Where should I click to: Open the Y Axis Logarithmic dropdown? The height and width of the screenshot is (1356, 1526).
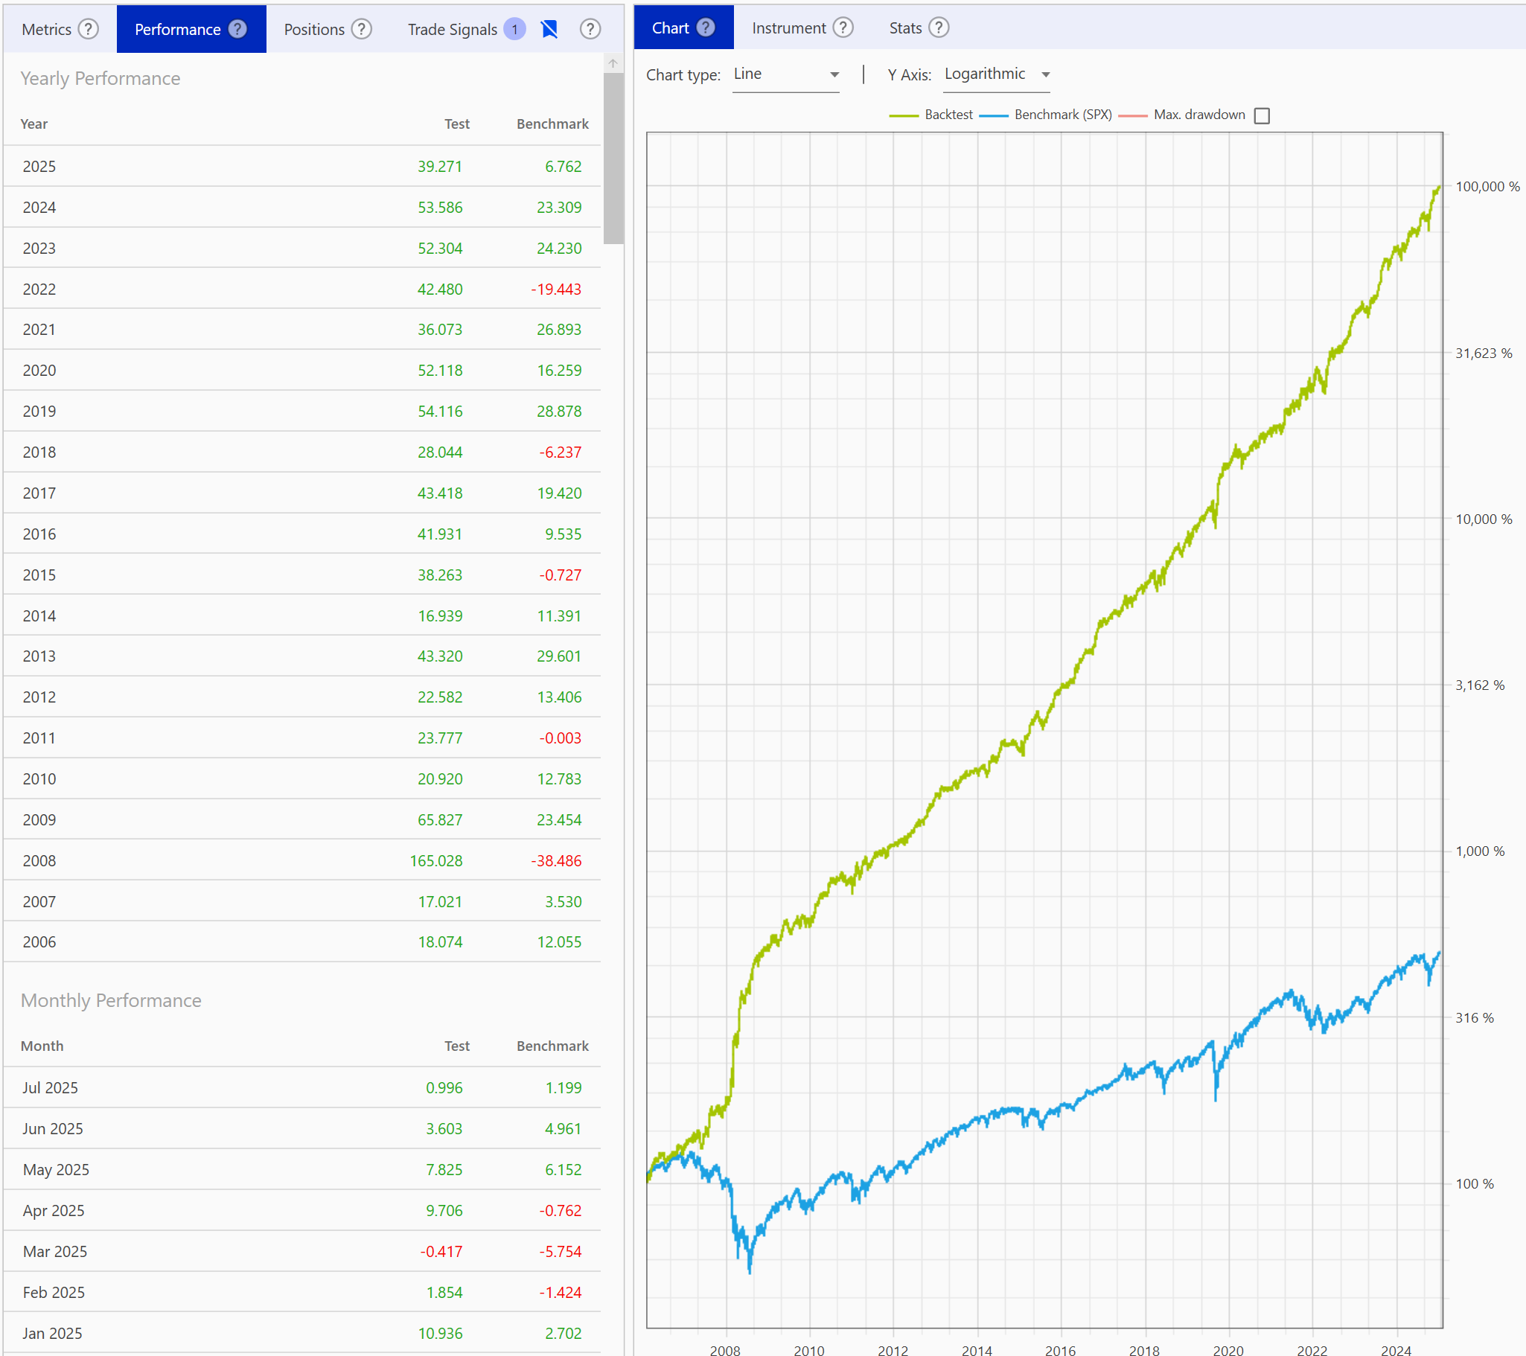(996, 74)
